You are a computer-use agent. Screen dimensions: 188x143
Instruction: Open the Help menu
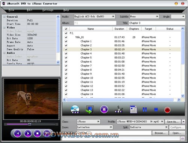tap(66, 10)
